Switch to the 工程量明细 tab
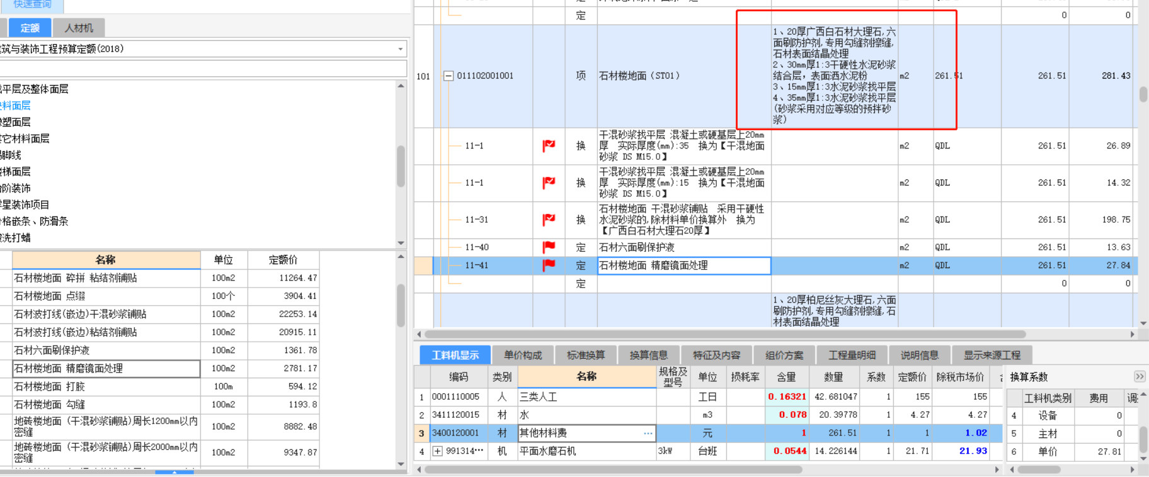The height and width of the screenshot is (477, 1149). click(852, 355)
